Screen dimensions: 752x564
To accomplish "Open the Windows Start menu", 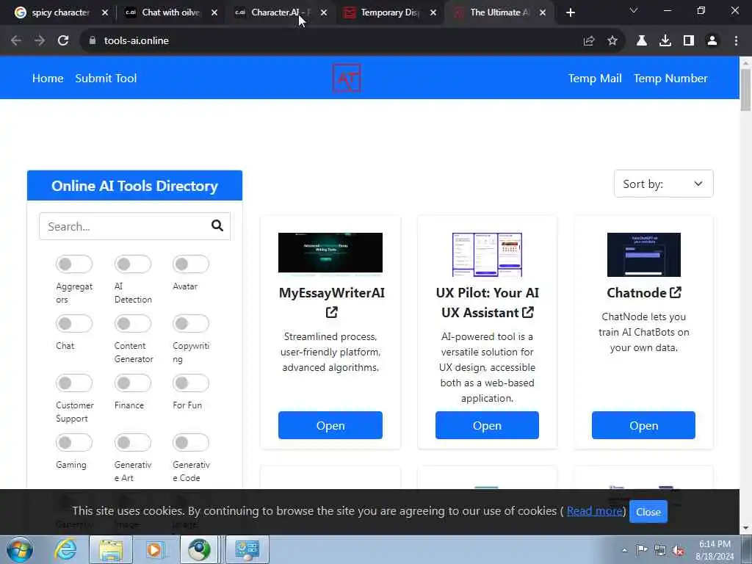I will tap(20, 549).
